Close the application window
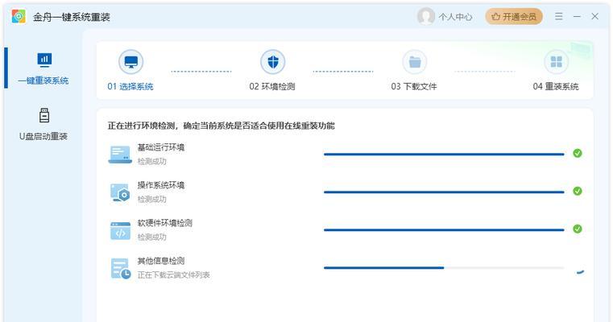This screenshot has width=613, height=322. coord(594,16)
